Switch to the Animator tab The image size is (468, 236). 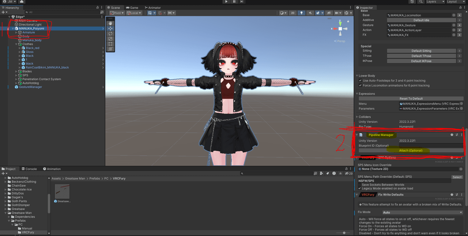[x=152, y=8]
